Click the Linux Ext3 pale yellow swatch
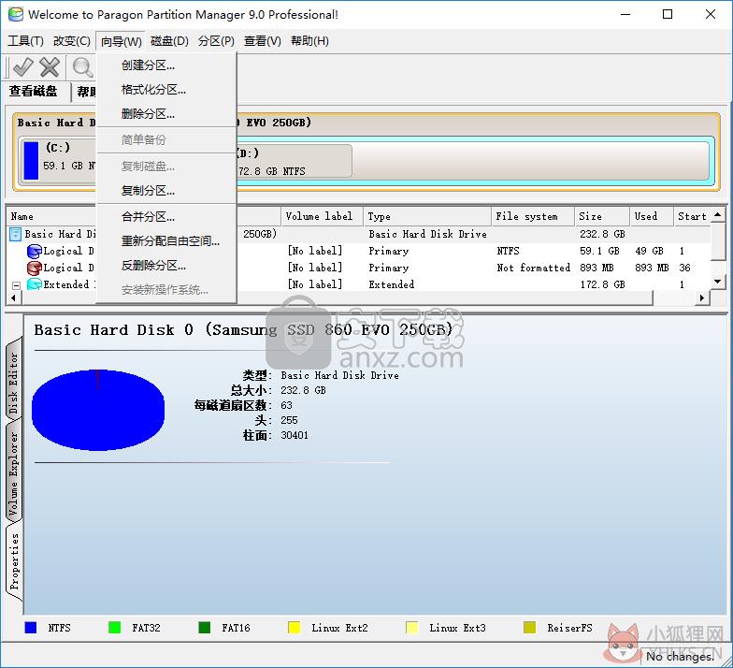The height and width of the screenshot is (668, 733). pyautogui.click(x=411, y=627)
